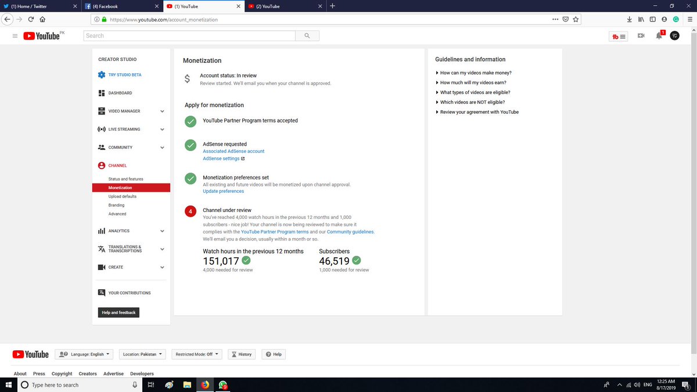Click the History footer button
Viewport: 697px width, 392px height.
(242, 354)
